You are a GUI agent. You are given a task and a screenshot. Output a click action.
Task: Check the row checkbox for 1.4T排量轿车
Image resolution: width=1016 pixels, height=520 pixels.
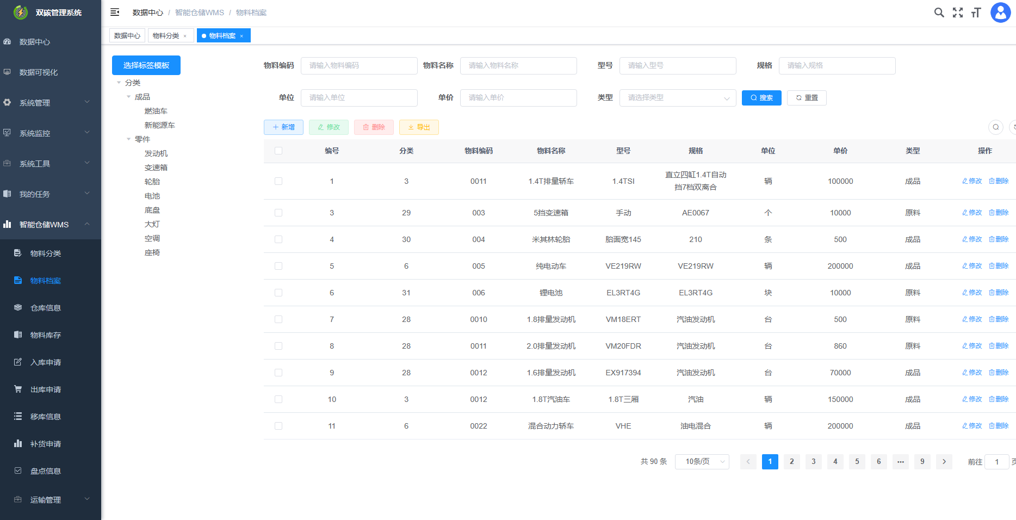click(278, 181)
